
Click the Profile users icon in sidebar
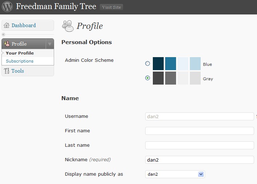click(7, 44)
